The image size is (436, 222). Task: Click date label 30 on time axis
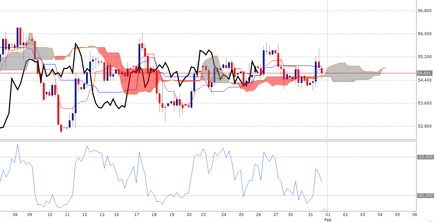[290, 215]
